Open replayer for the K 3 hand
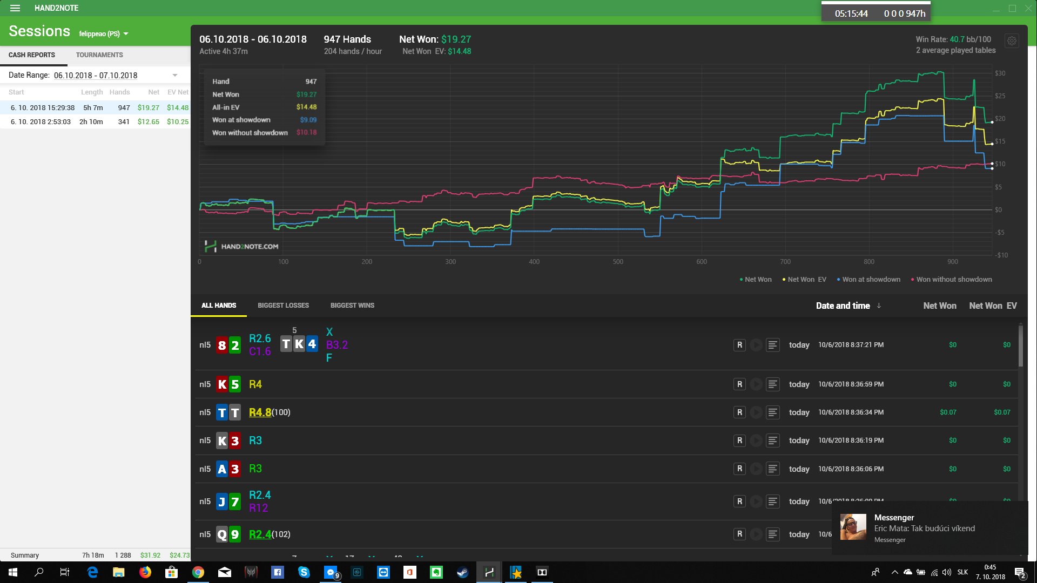1037x583 pixels. [739, 440]
